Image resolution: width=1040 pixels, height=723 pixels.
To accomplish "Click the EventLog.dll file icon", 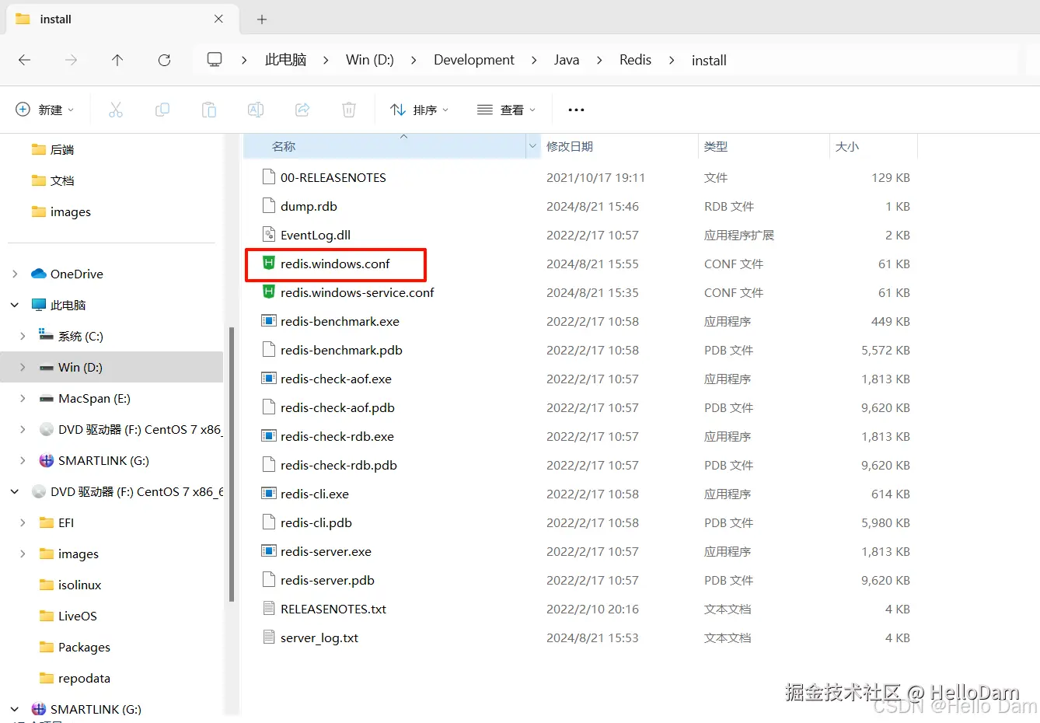I will pos(268,235).
